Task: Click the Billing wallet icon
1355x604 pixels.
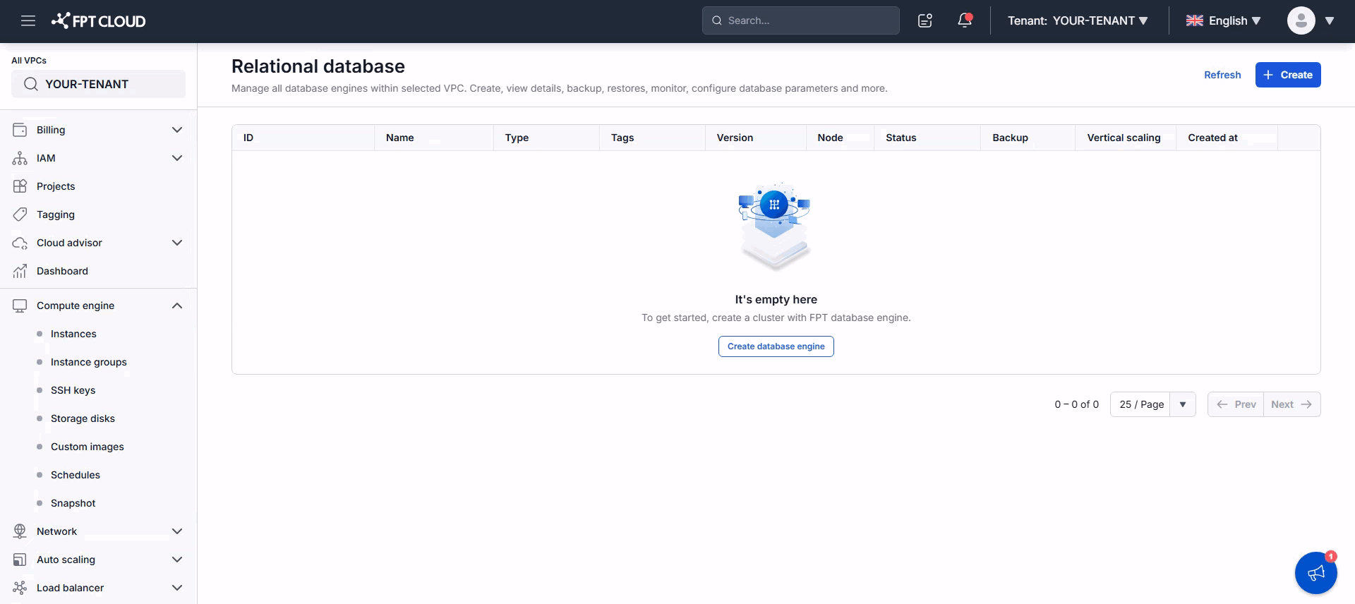Action: [x=20, y=130]
